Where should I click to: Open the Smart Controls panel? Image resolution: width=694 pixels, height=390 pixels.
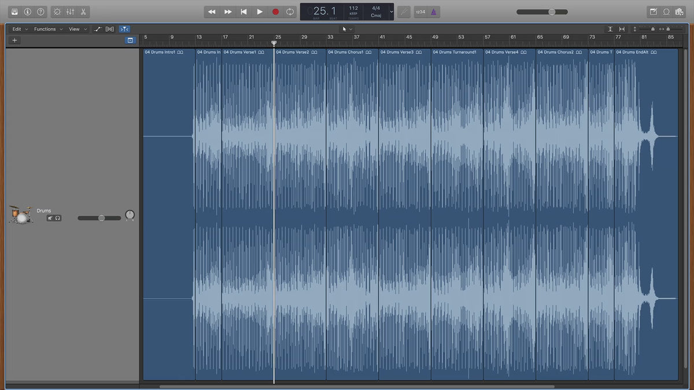point(57,12)
